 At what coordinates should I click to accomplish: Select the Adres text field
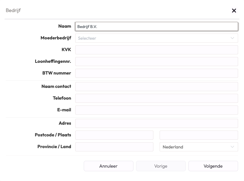[156, 123]
